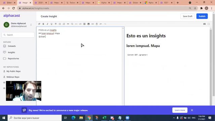Open the Chrome profile avatar
Screen dimensions: 215x121
click(206, 8)
